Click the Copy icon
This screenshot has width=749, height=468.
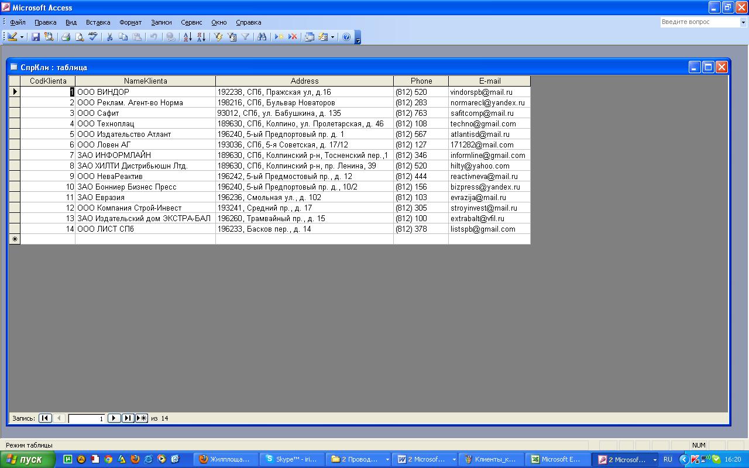pyautogui.click(x=123, y=37)
